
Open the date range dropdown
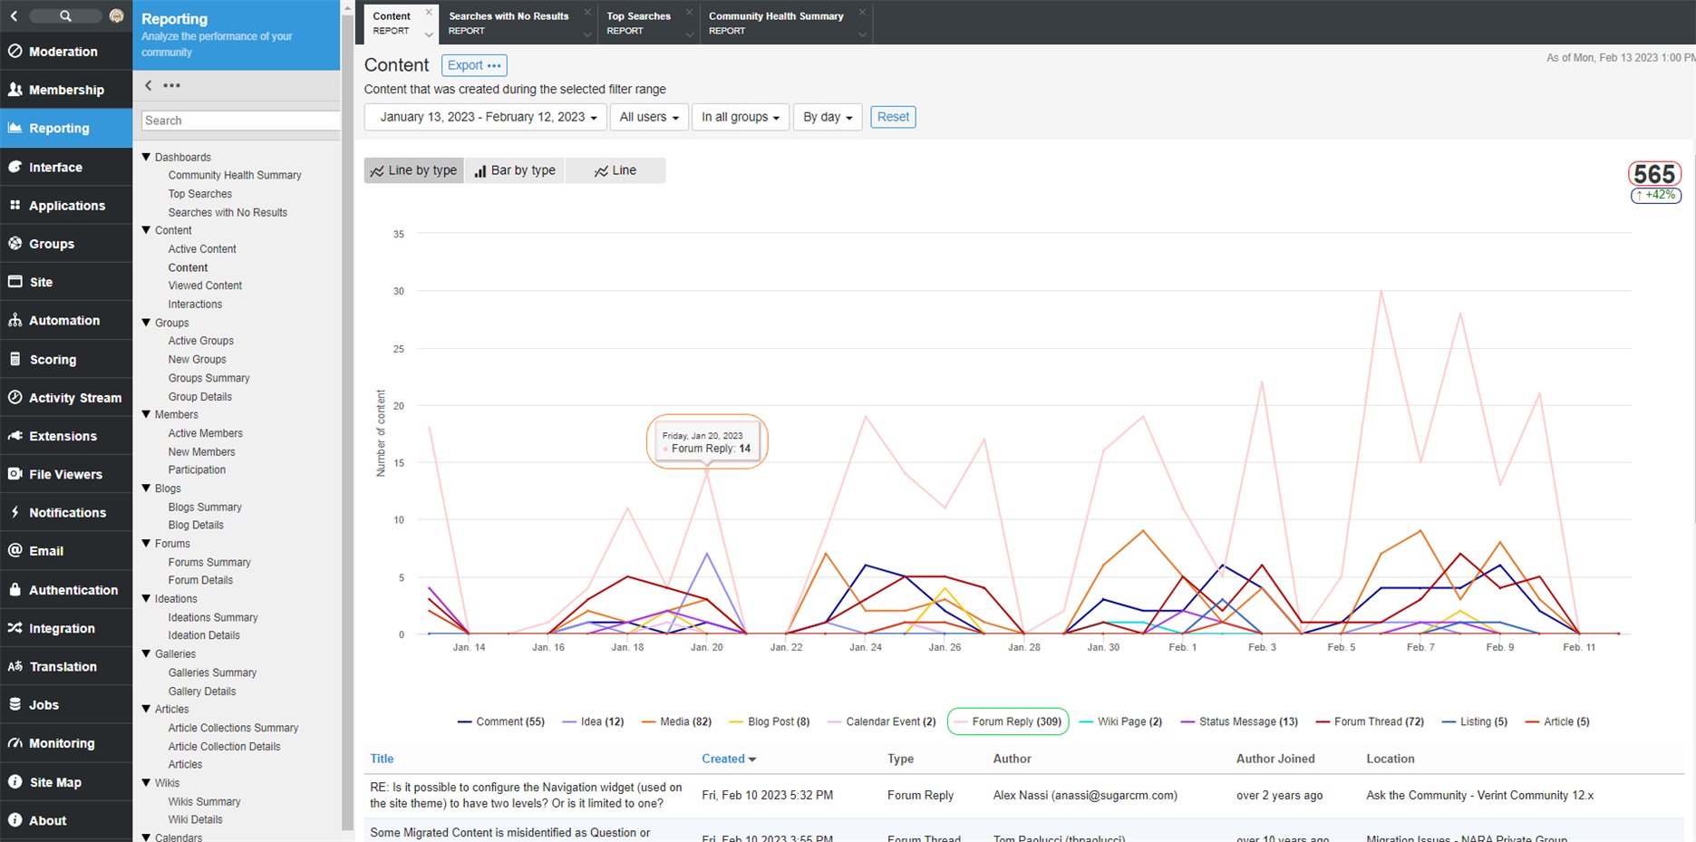pos(486,117)
